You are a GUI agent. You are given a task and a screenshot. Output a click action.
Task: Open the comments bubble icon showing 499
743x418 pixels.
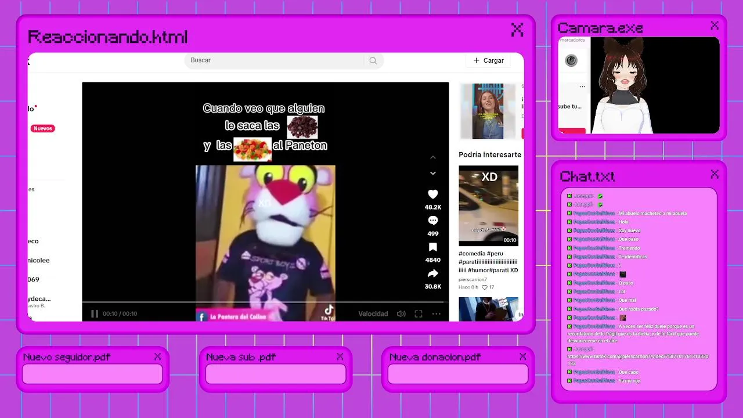(x=432, y=221)
